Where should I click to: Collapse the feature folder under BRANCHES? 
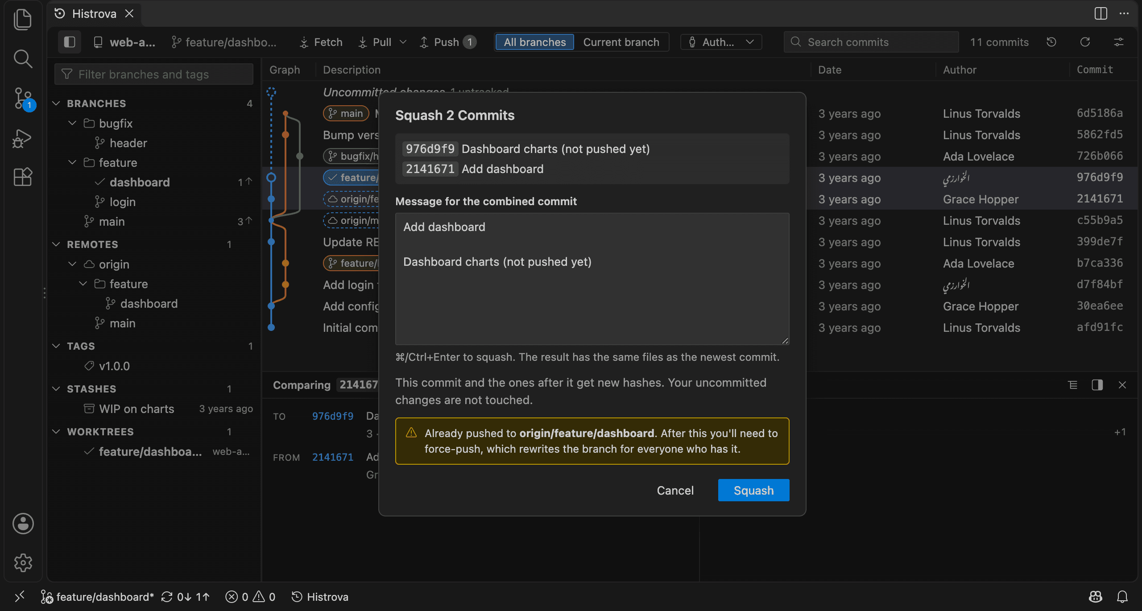click(x=72, y=162)
